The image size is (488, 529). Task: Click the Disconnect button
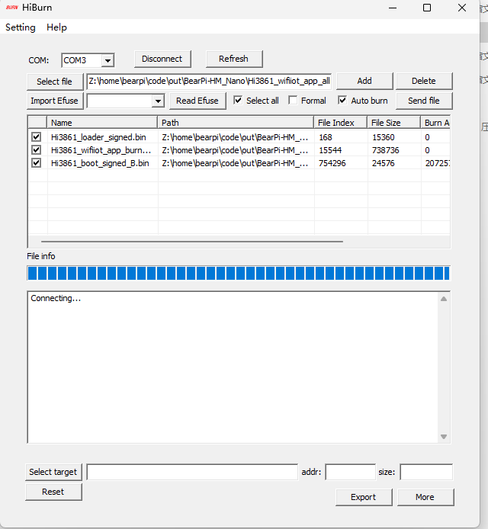click(162, 59)
